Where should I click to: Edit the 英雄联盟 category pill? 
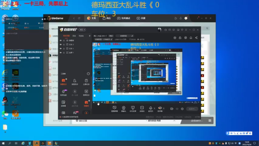point(124,36)
